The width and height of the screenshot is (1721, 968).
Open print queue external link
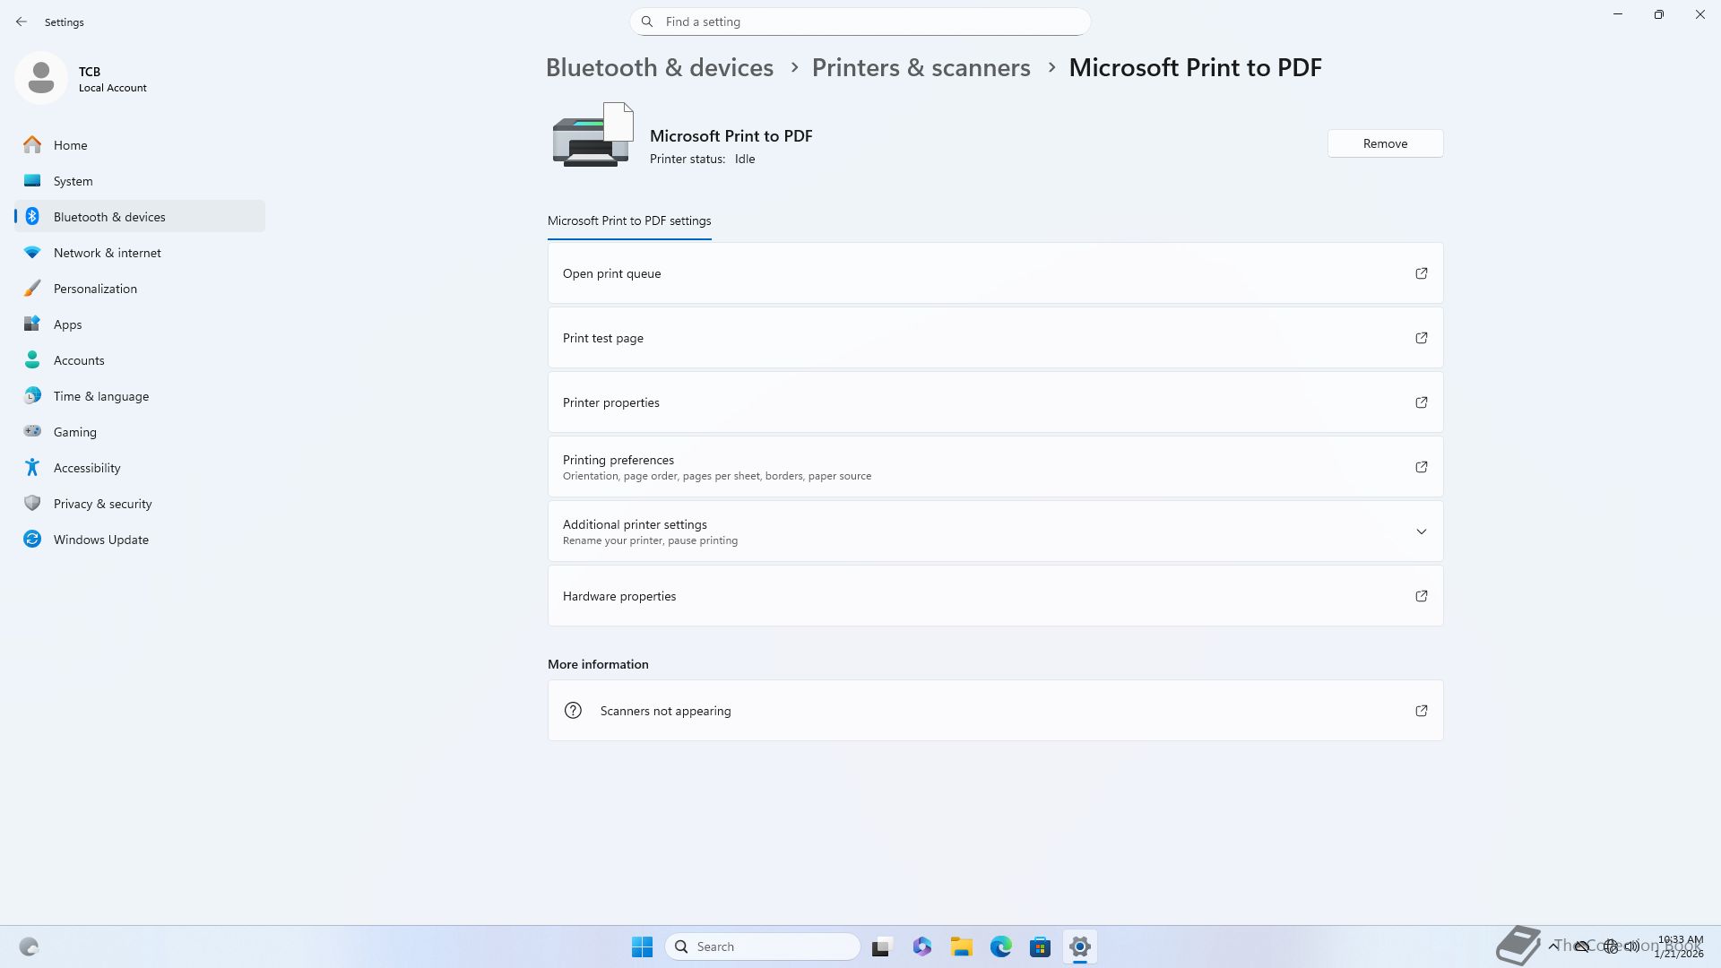point(1421,273)
